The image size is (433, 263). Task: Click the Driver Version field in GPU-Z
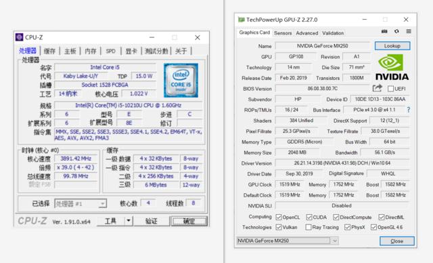coord(342,163)
